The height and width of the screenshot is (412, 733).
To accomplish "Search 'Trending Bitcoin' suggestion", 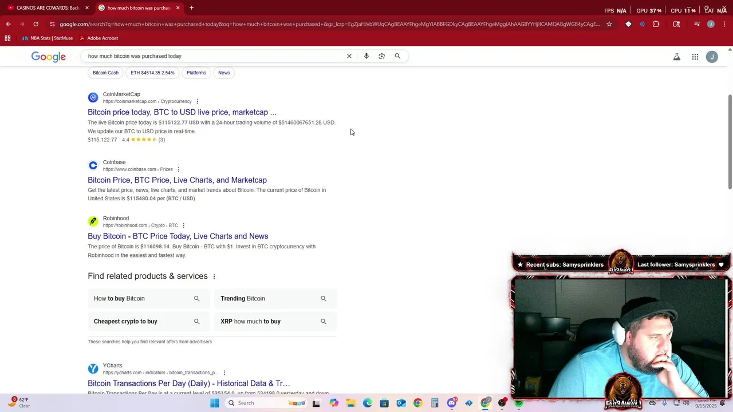I will [x=275, y=299].
